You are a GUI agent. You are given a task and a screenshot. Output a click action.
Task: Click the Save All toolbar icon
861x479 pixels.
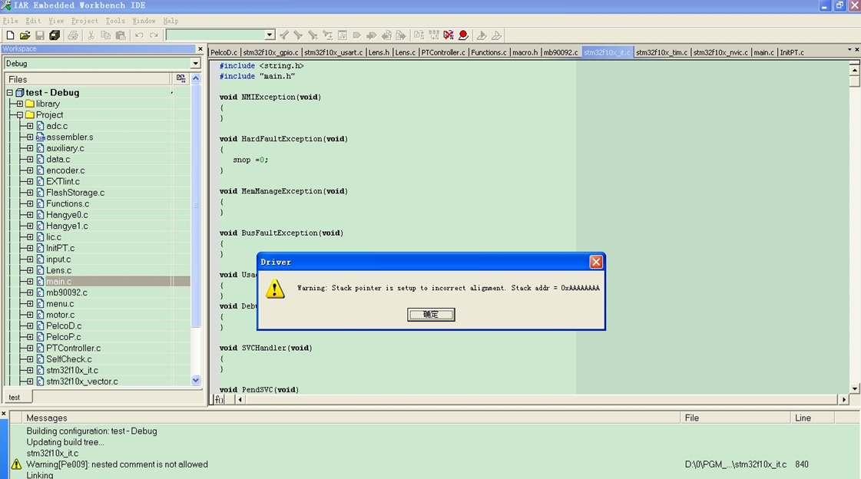pos(55,35)
